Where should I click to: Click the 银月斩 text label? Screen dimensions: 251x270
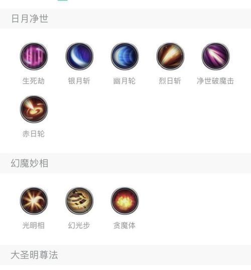[79, 81]
